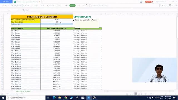Open the Insert ribbon tab
178x100 pixels.
(42, 6)
